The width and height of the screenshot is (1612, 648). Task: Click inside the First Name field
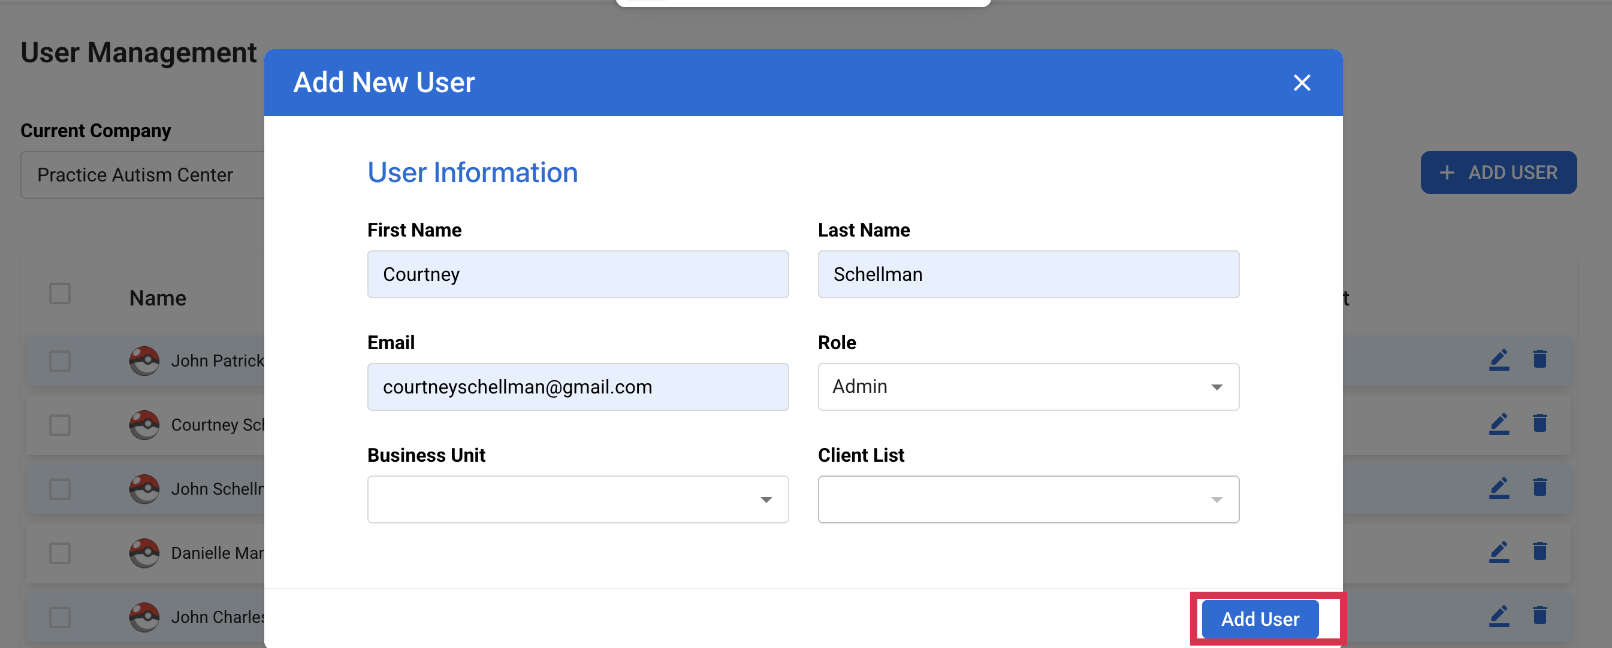pyautogui.click(x=578, y=274)
